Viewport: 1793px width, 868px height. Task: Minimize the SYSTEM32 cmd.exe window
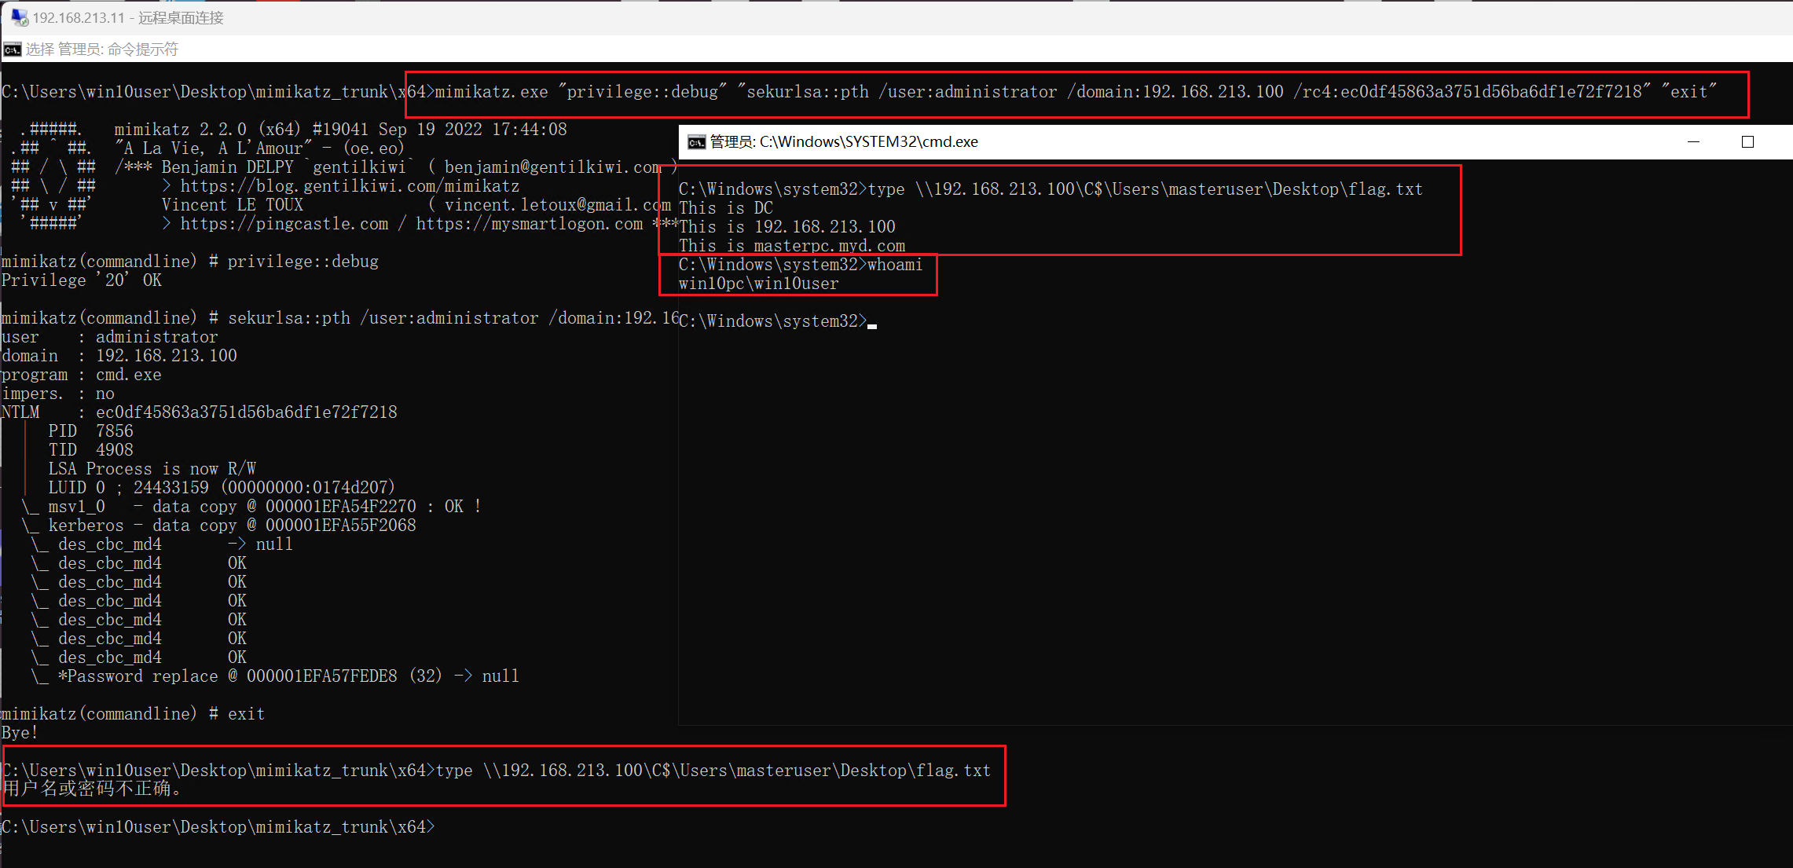[x=1693, y=142]
